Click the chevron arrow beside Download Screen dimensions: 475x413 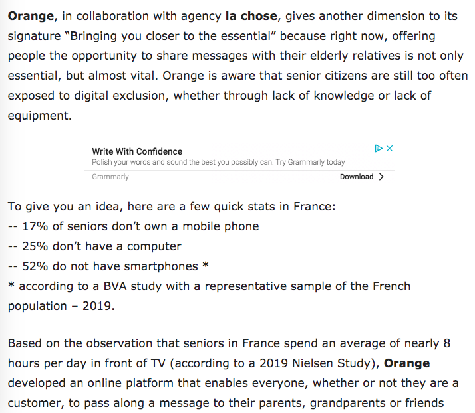pos(381,177)
